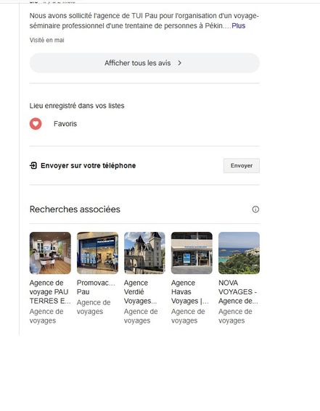Open the NOVA VOYAGES coastal thumbnail
This screenshot has width=320, height=411.
[239, 253]
